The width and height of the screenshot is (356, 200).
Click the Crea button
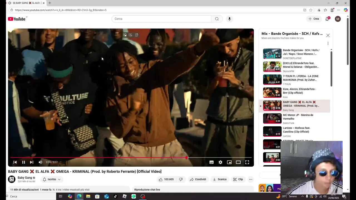tap(314, 19)
